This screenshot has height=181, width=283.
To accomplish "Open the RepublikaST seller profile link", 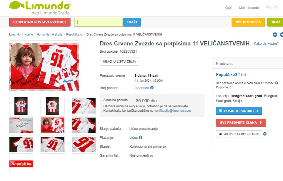I will coord(228,75).
